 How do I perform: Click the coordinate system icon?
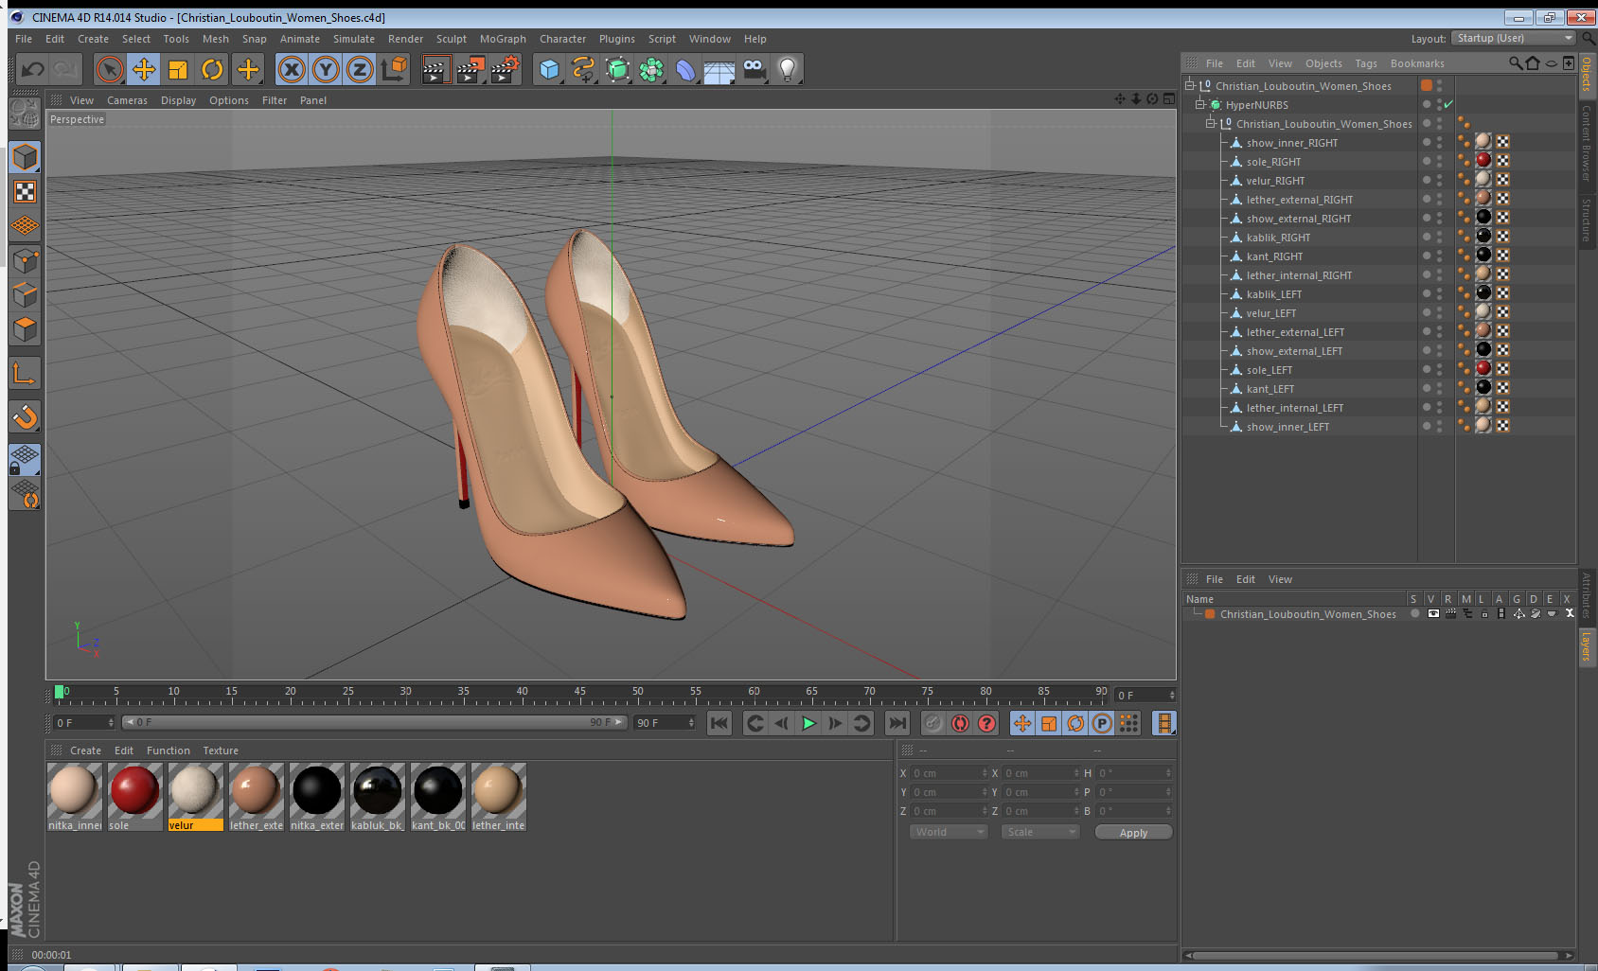click(x=394, y=69)
